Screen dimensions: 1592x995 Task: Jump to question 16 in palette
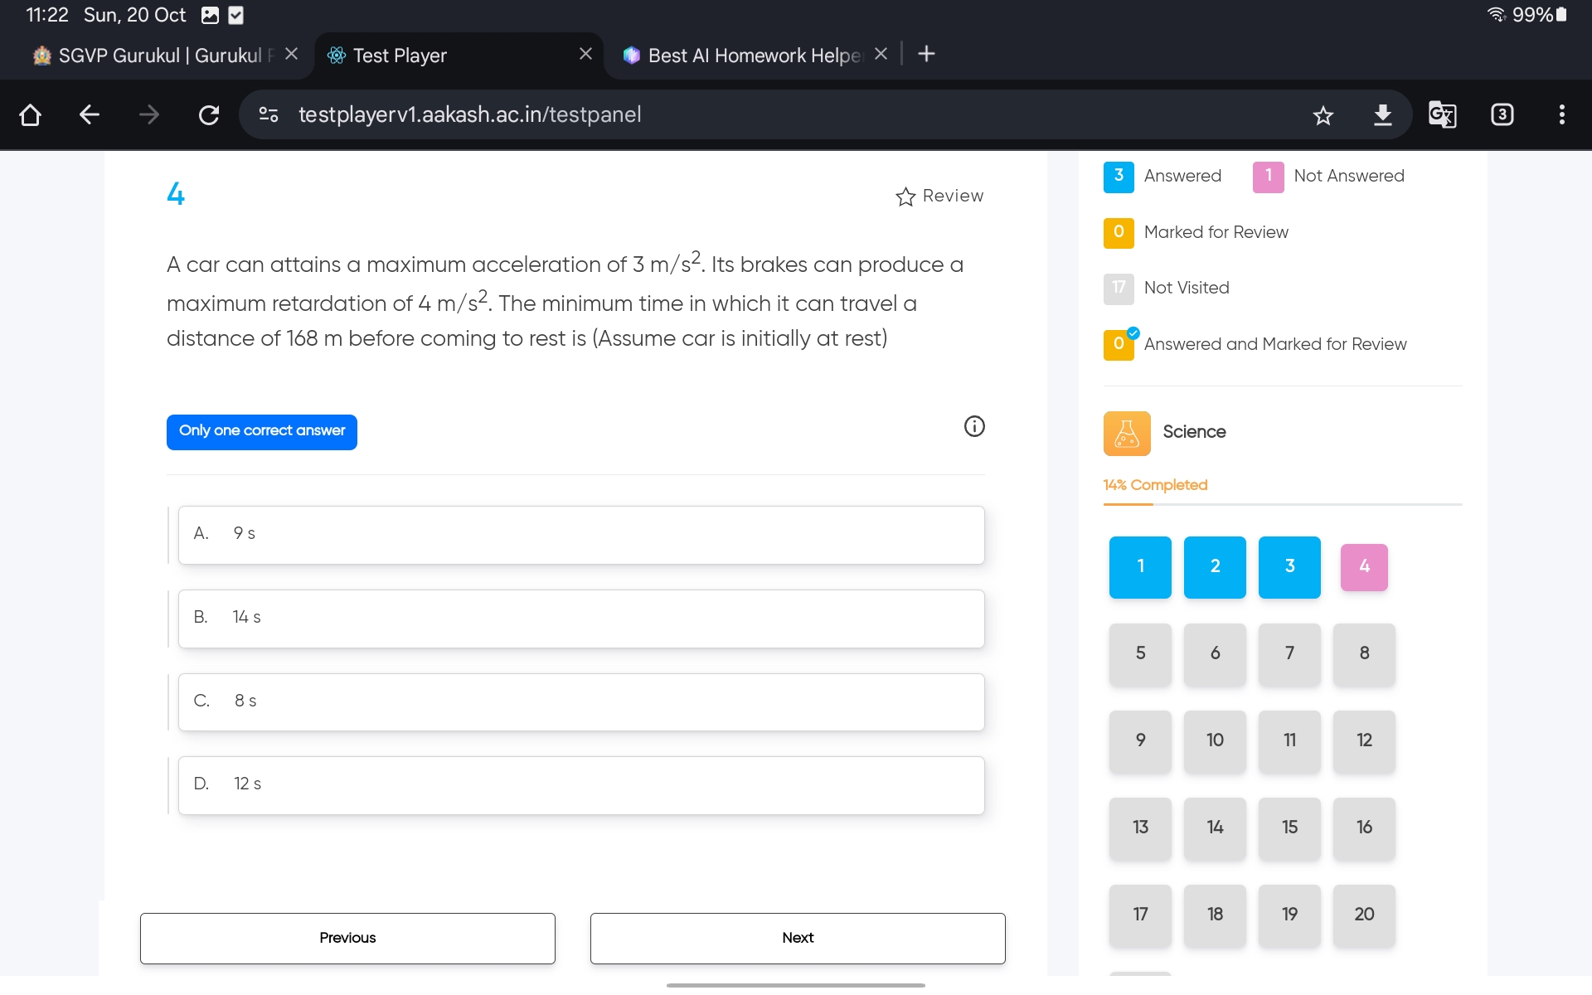[x=1364, y=828]
